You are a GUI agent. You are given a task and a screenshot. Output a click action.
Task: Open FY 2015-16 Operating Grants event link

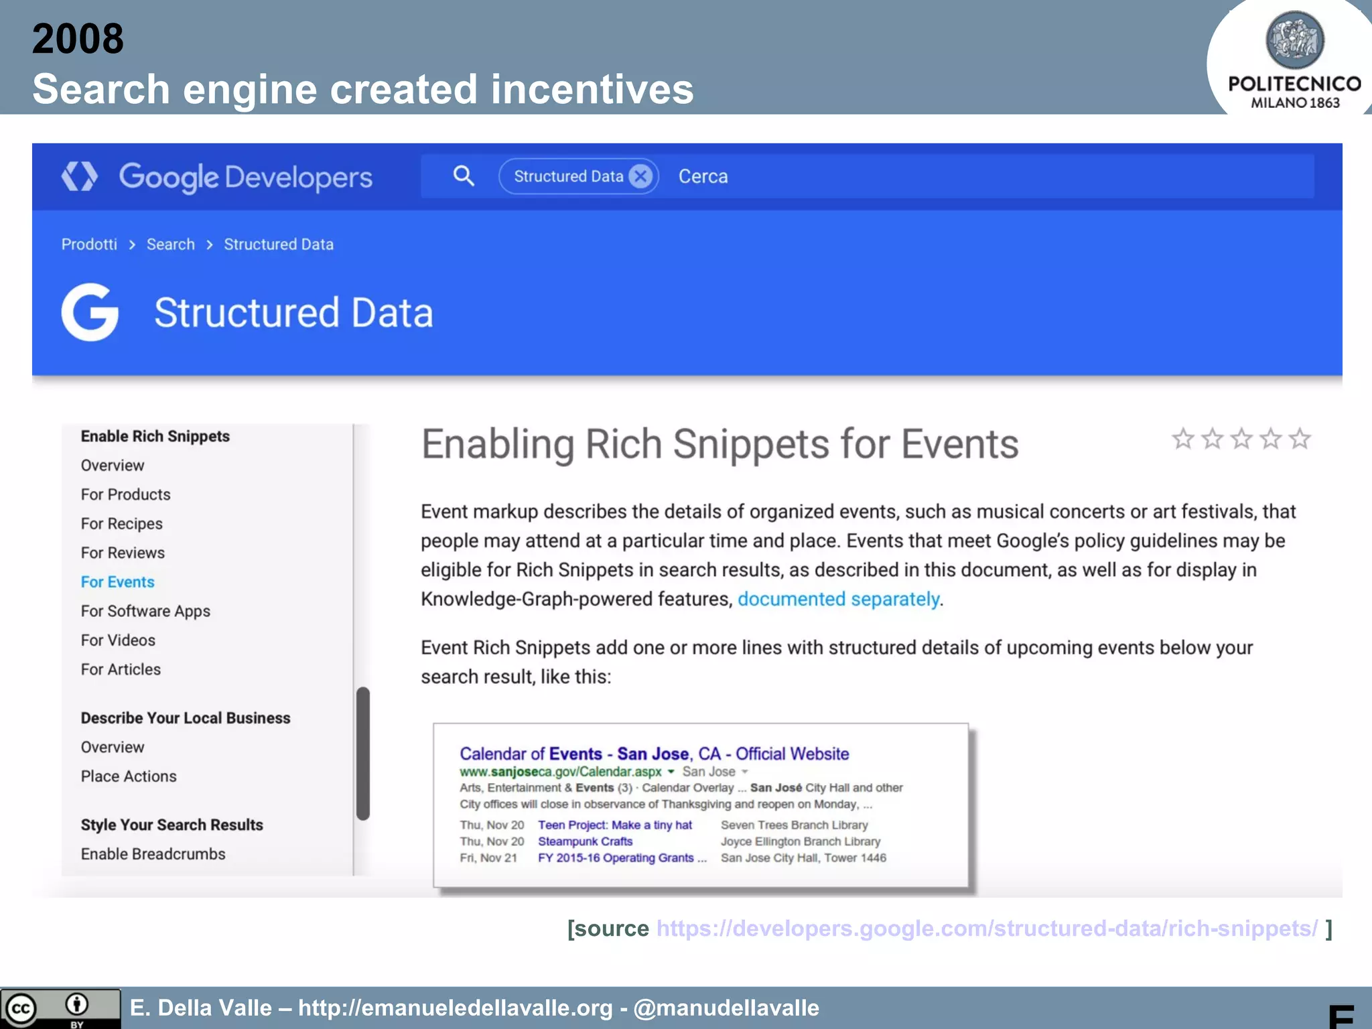pyautogui.click(x=622, y=857)
